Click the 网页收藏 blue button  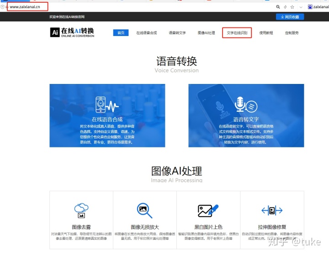(290, 17)
